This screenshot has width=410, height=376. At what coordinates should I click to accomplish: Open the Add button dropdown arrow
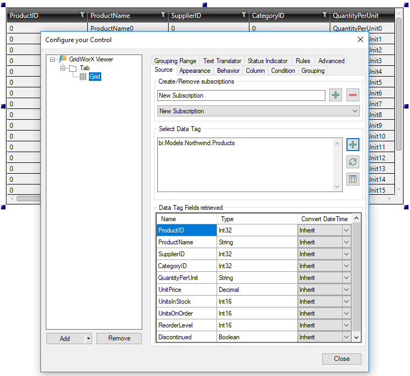[88, 339]
